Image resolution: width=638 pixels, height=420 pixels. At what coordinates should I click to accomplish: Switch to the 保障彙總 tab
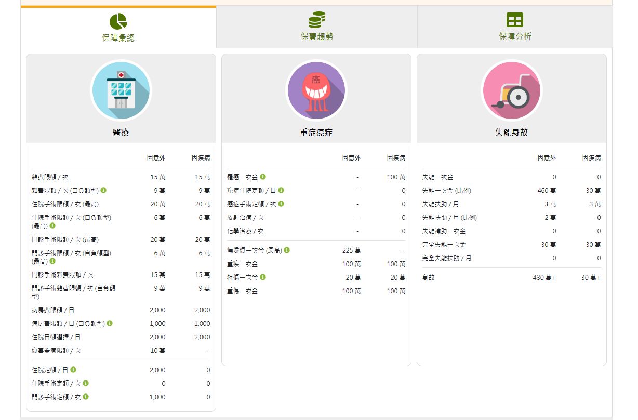tap(118, 27)
